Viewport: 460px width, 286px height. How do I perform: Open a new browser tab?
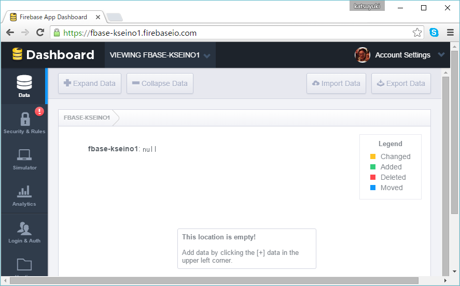pyautogui.click(x=115, y=17)
